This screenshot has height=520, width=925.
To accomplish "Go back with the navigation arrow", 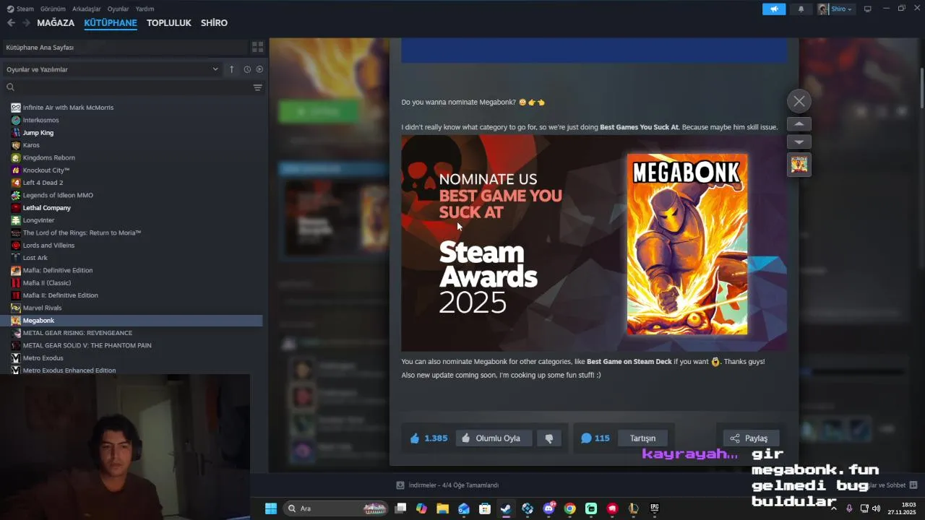I will 11,23.
